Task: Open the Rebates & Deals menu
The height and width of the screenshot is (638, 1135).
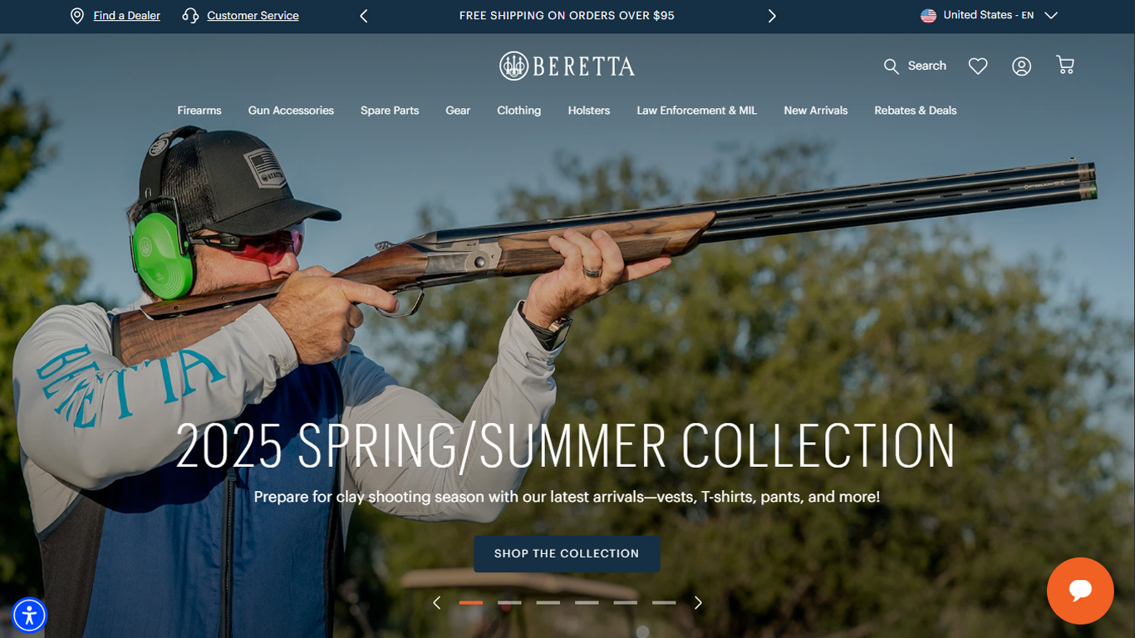Action: pos(916,110)
